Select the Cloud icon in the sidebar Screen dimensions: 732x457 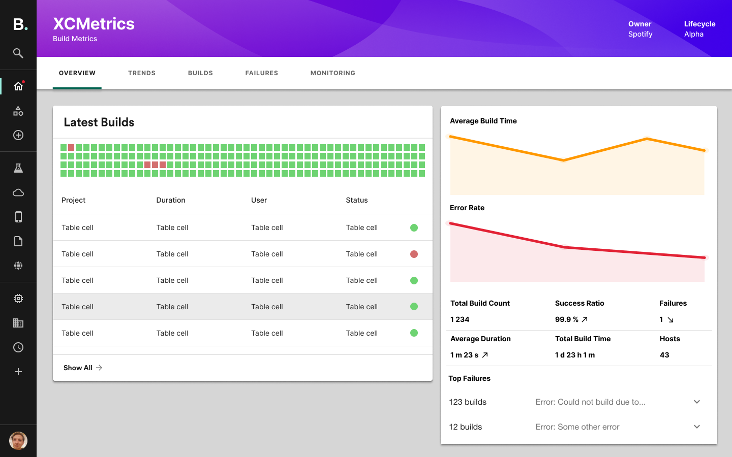18,192
